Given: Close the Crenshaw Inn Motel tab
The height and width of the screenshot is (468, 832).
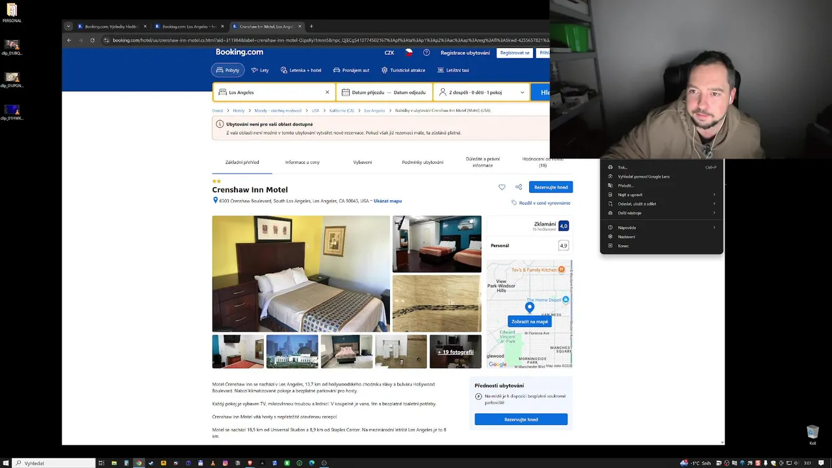Looking at the screenshot, I should (x=300, y=27).
